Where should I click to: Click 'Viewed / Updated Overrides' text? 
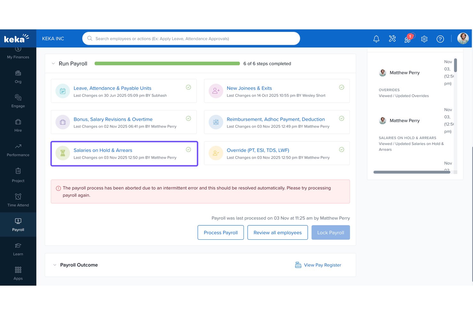click(404, 96)
